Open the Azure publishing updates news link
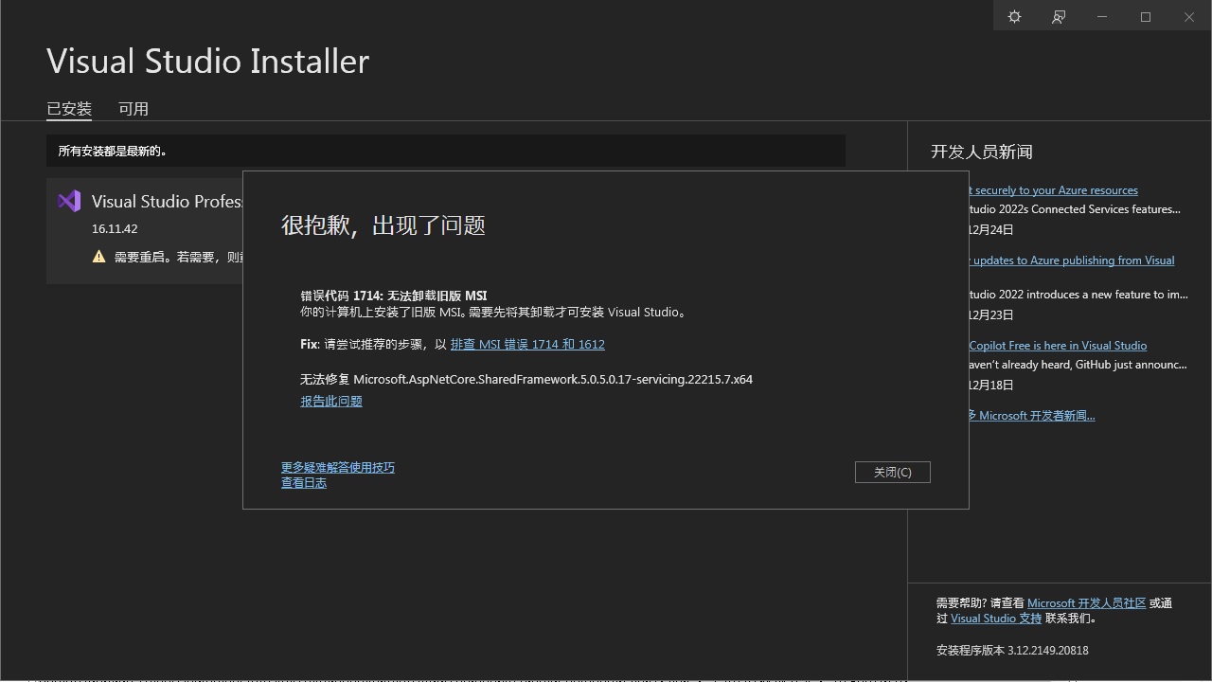1212x682 pixels. click(x=1073, y=260)
